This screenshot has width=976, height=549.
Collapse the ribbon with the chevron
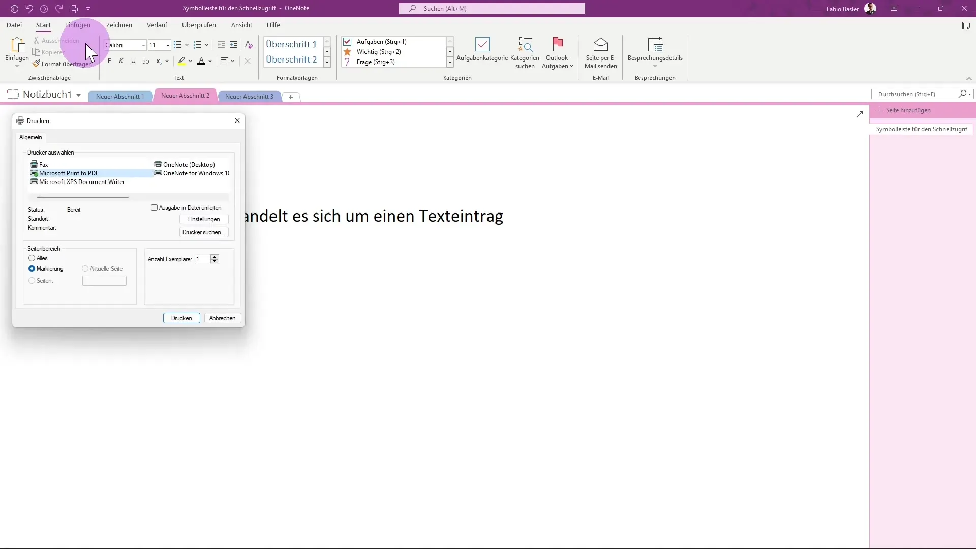point(969,78)
